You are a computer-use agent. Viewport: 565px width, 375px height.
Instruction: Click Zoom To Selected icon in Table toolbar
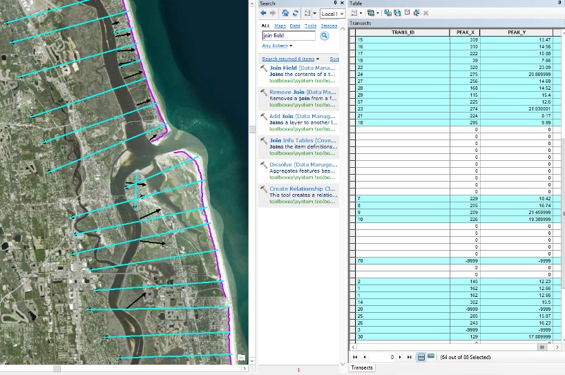pos(416,13)
